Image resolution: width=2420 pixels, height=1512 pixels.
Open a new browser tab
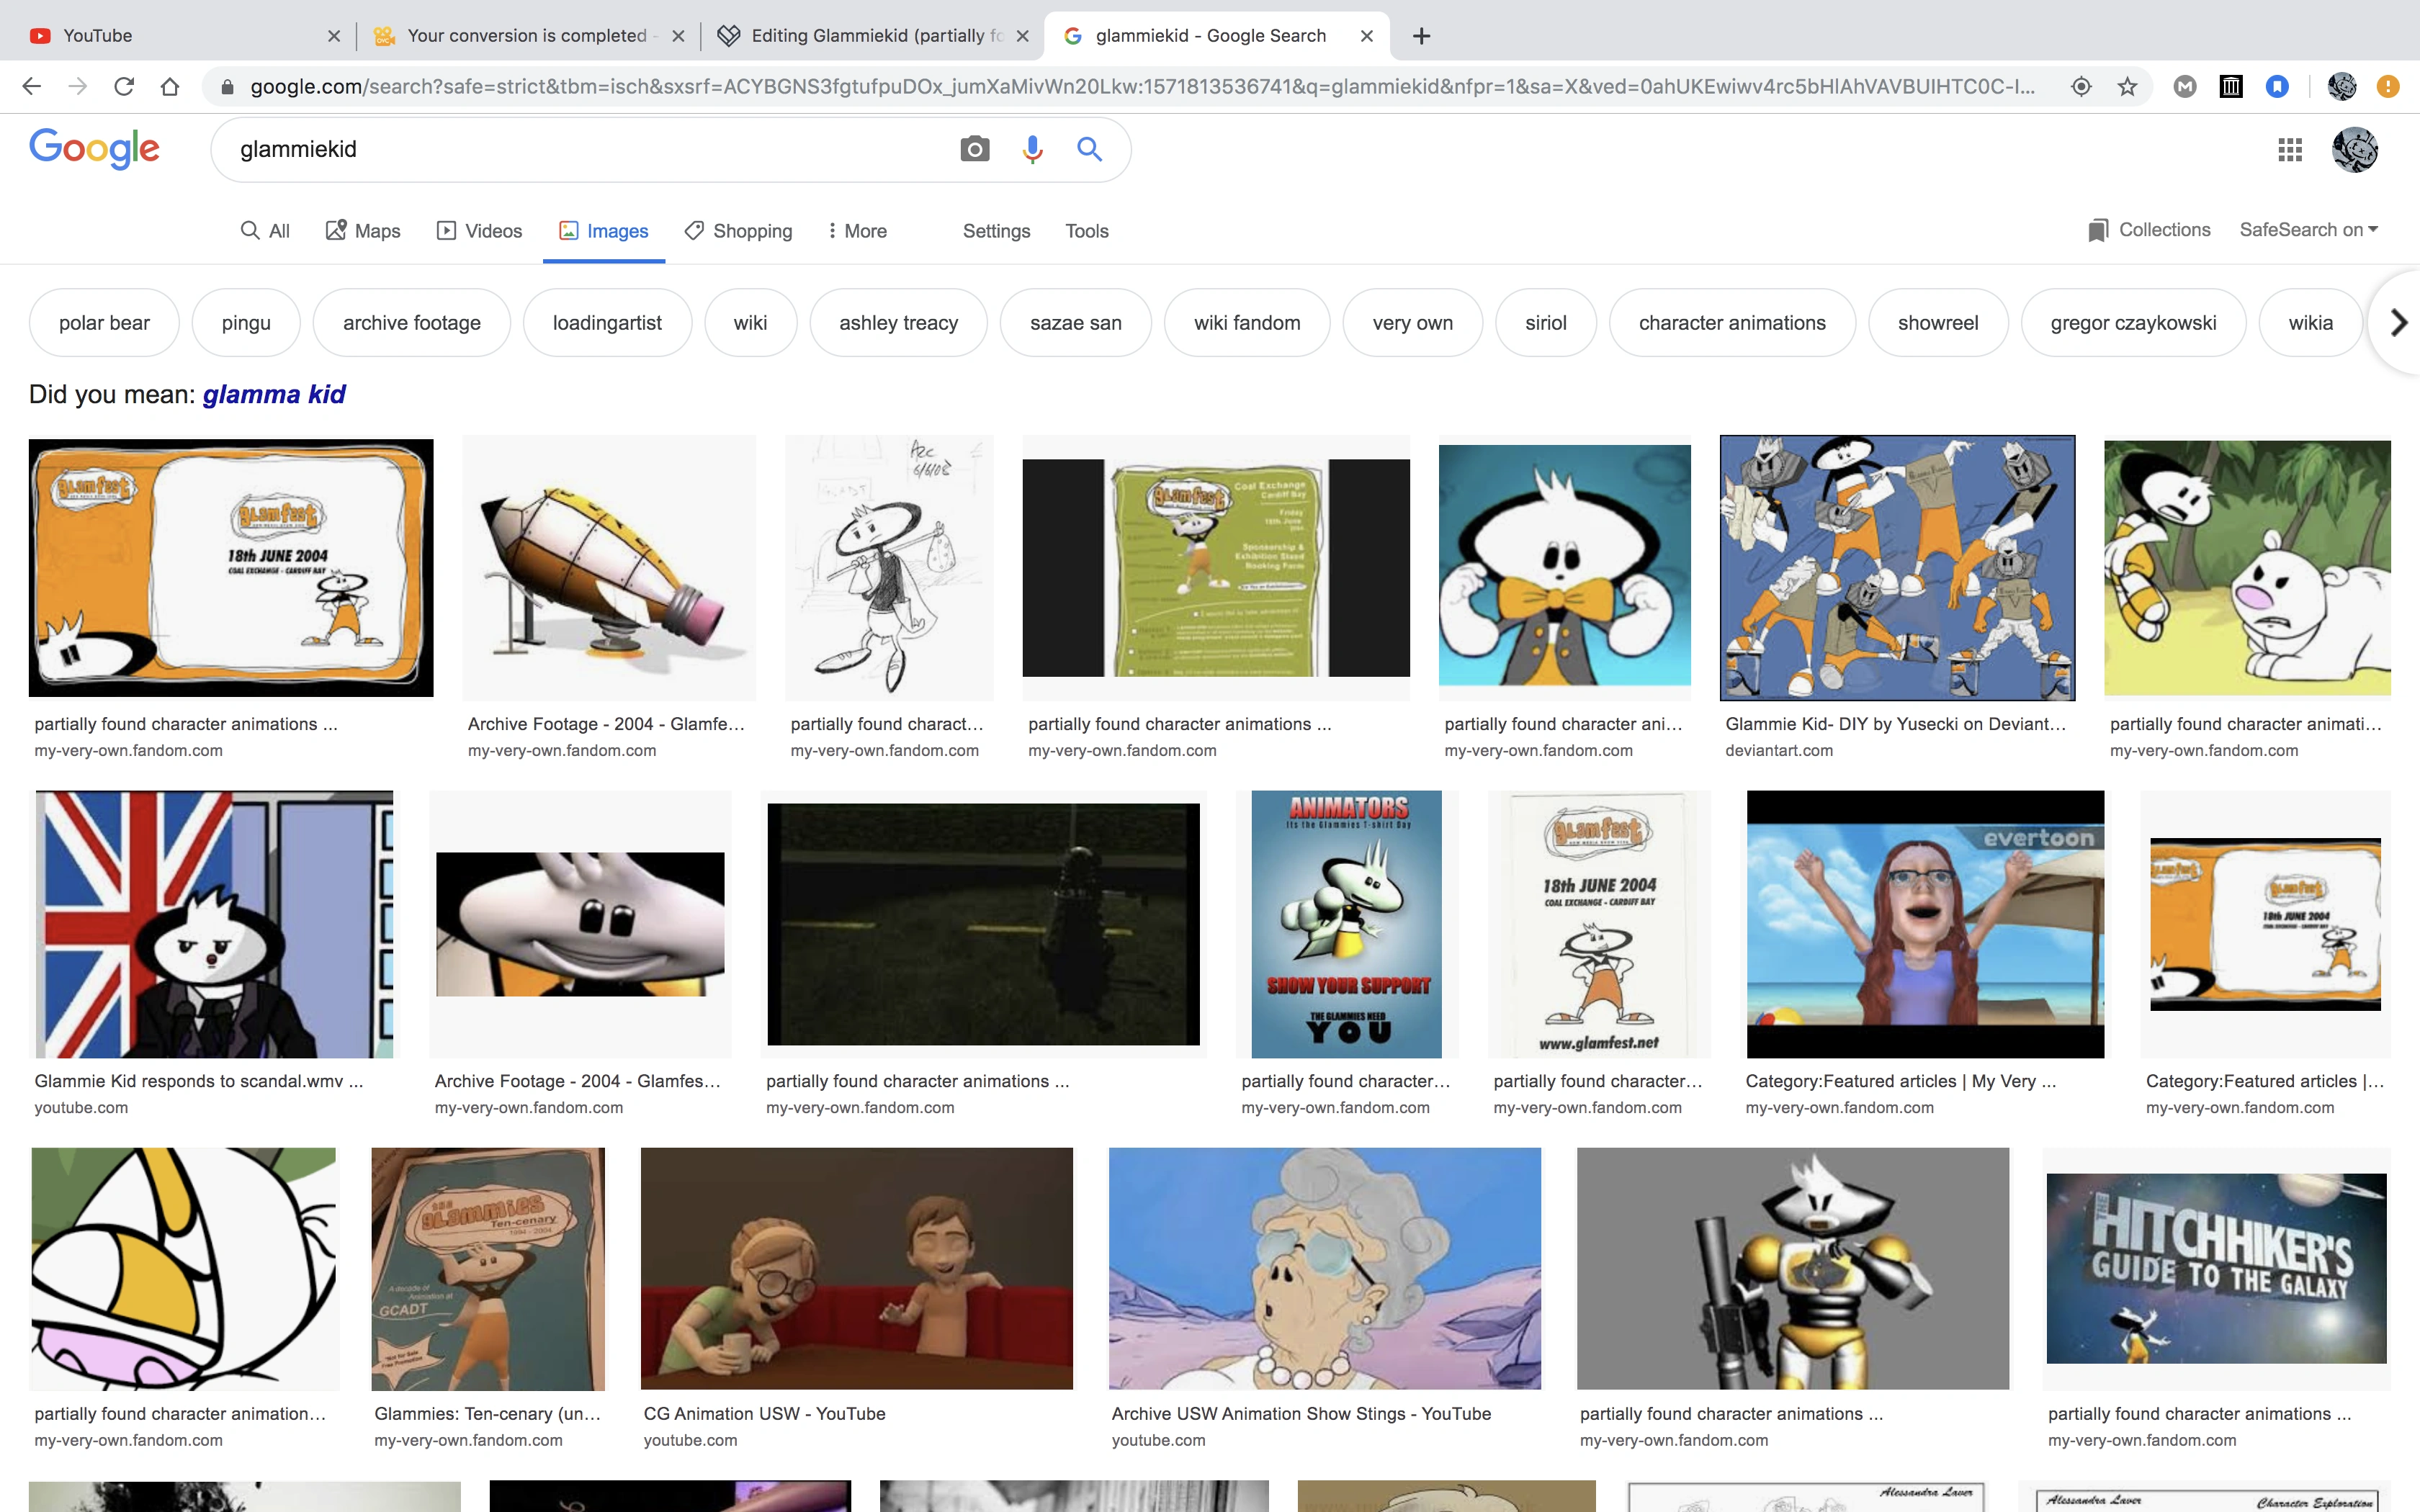(1421, 36)
